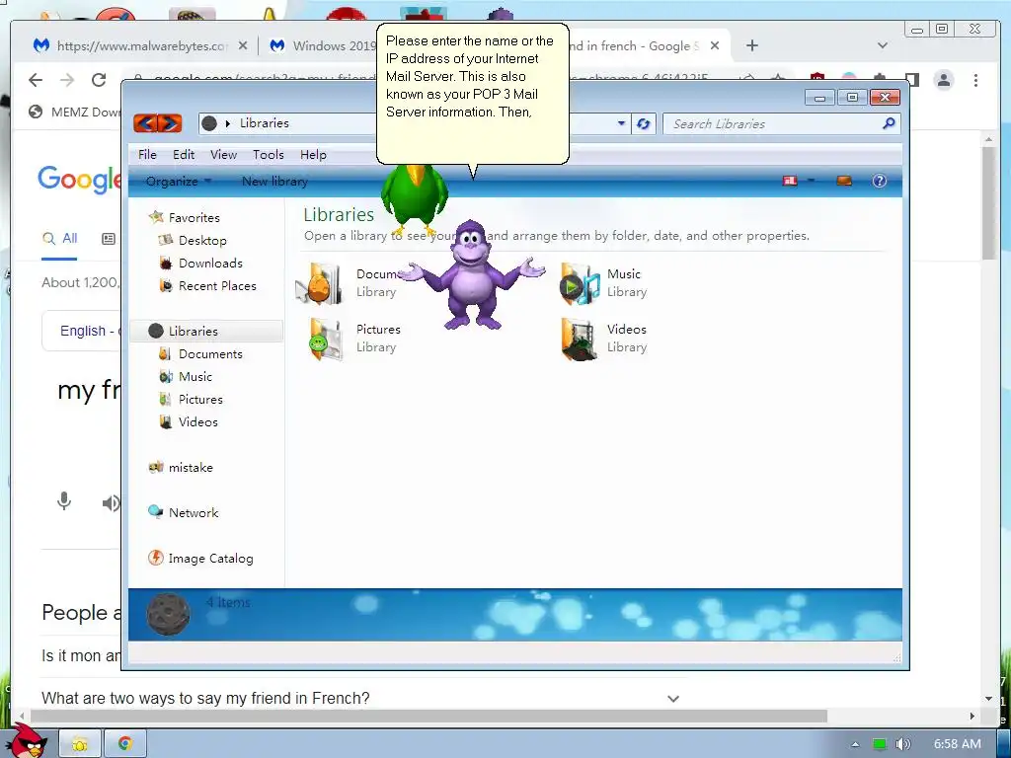Select Libraries in navigation pane
This screenshot has width=1011, height=758.
[206, 331]
